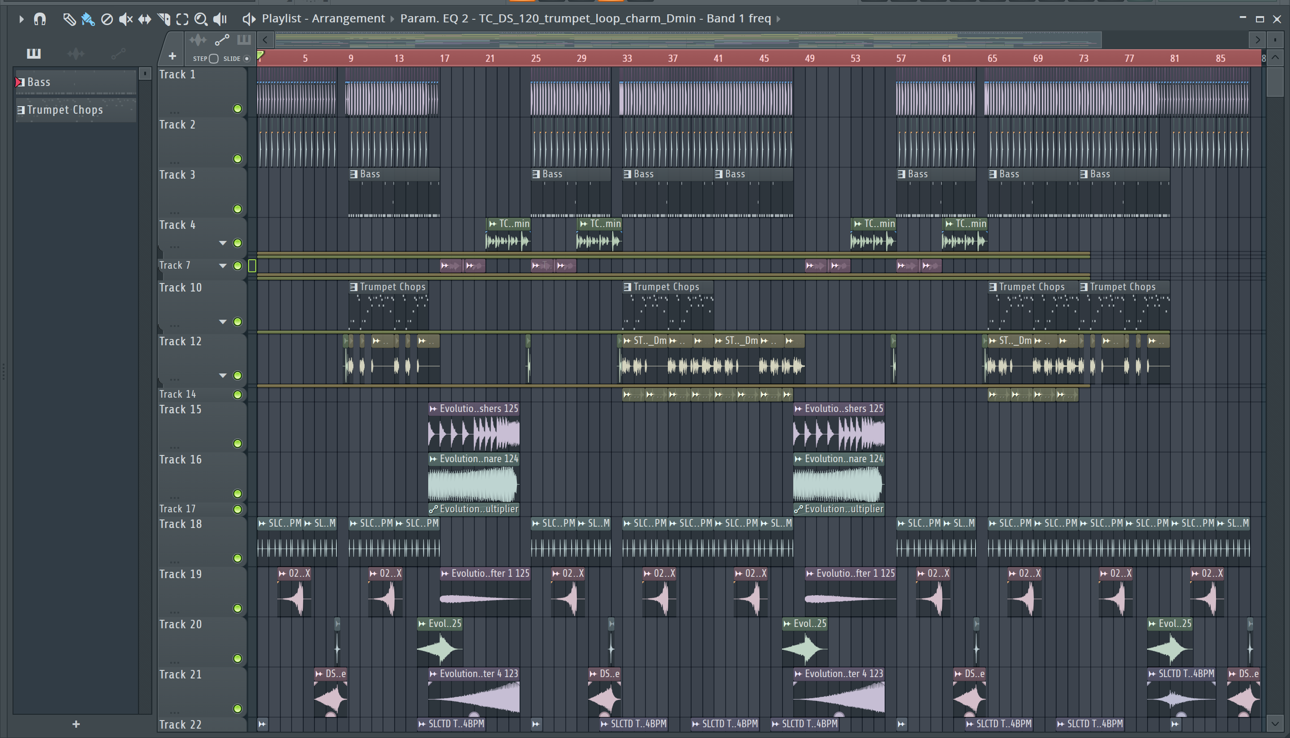Show automation clips in the picker panel
The width and height of the screenshot is (1290, 738).
[x=118, y=53]
